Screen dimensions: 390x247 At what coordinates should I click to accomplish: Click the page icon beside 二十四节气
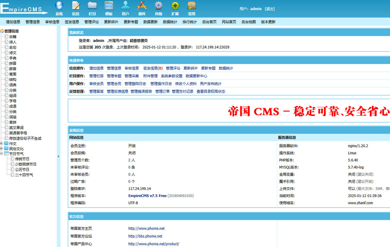(13, 175)
